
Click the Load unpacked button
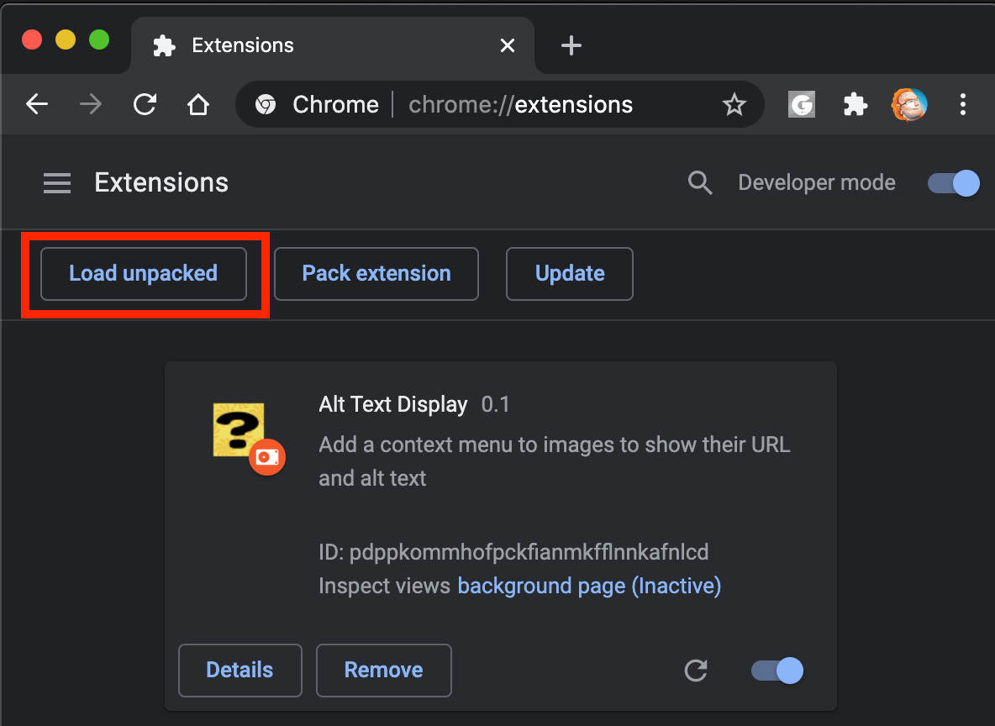click(x=143, y=274)
